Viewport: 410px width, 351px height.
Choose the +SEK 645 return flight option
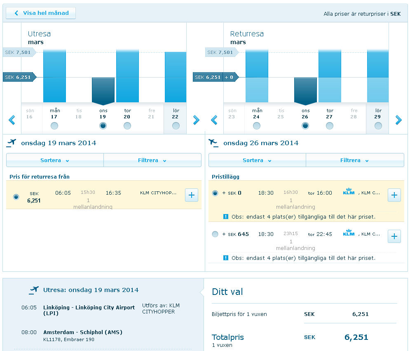pyautogui.click(x=215, y=234)
